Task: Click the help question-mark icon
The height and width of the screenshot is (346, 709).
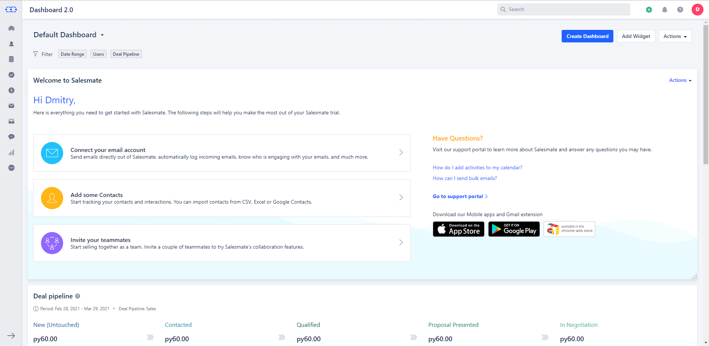Action: pyautogui.click(x=680, y=10)
